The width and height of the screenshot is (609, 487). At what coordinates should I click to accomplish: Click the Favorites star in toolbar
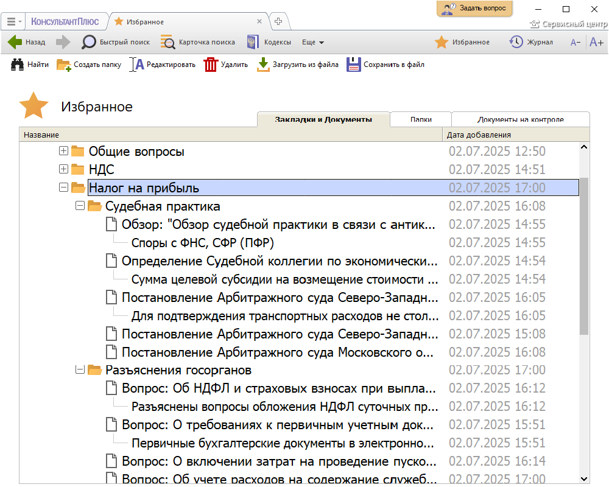point(441,42)
